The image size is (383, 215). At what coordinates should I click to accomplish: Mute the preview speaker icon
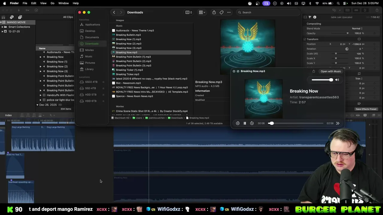click(337, 80)
